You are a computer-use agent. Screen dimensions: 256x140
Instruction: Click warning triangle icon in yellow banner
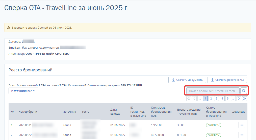[x=9, y=28]
